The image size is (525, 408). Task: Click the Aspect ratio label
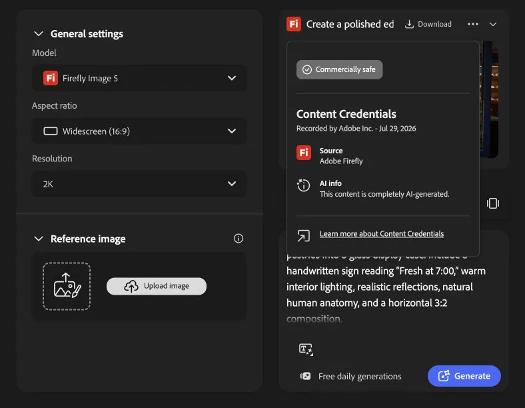pyautogui.click(x=54, y=106)
